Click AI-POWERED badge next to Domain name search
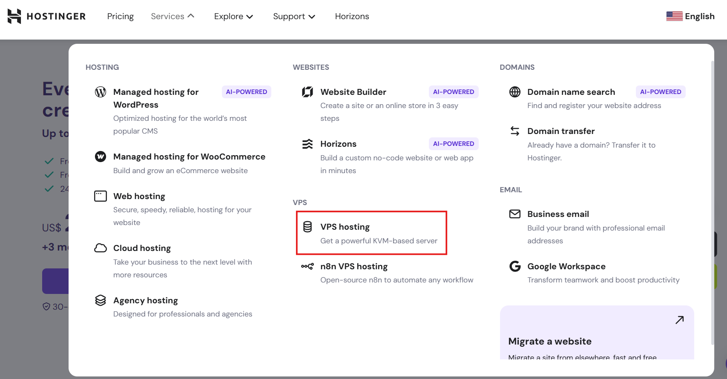The width and height of the screenshot is (727, 379). pyautogui.click(x=661, y=92)
